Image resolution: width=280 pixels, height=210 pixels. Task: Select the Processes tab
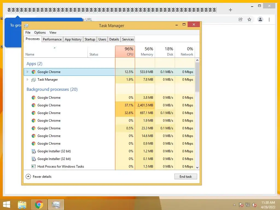(x=33, y=39)
